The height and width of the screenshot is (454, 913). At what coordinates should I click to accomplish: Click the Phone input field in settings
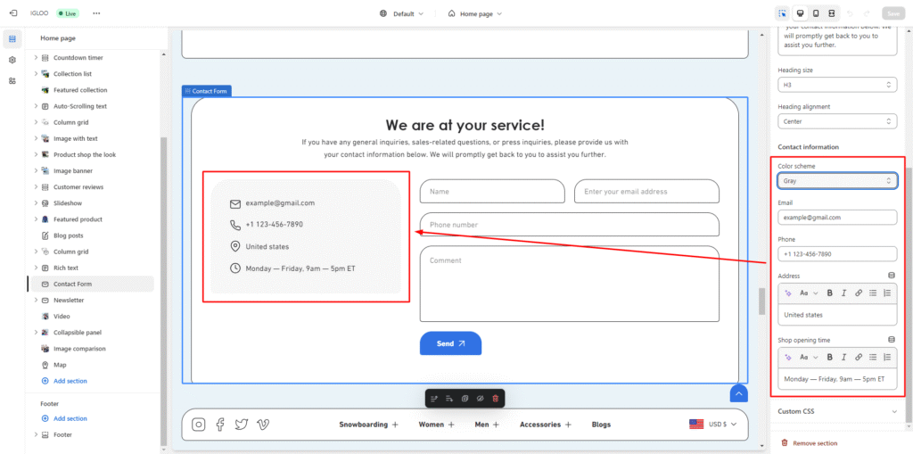[836, 254]
